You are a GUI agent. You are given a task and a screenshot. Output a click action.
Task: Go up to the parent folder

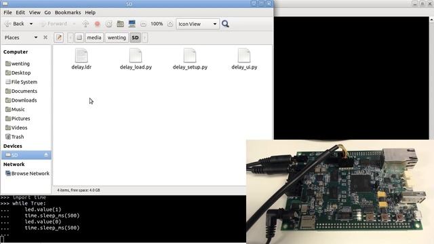pyautogui.click(x=85, y=24)
